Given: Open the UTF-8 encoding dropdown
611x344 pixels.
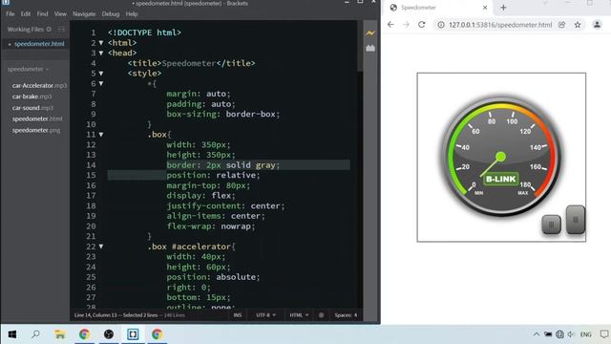Looking at the screenshot, I should [265, 315].
